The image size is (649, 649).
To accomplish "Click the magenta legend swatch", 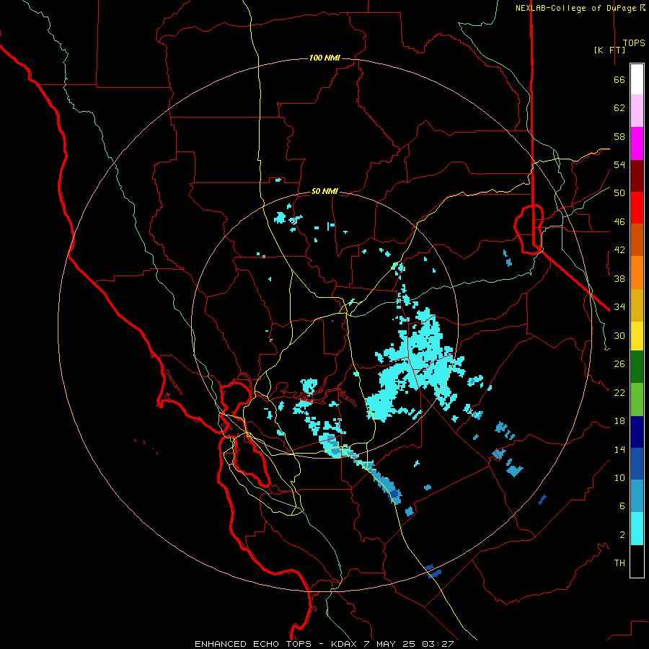I will click(x=637, y=144).
